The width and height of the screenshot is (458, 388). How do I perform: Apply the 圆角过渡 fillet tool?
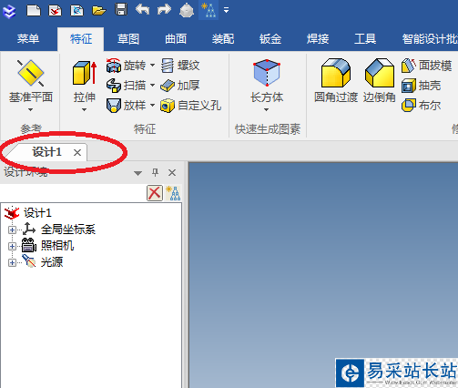[x=336, y=81]
